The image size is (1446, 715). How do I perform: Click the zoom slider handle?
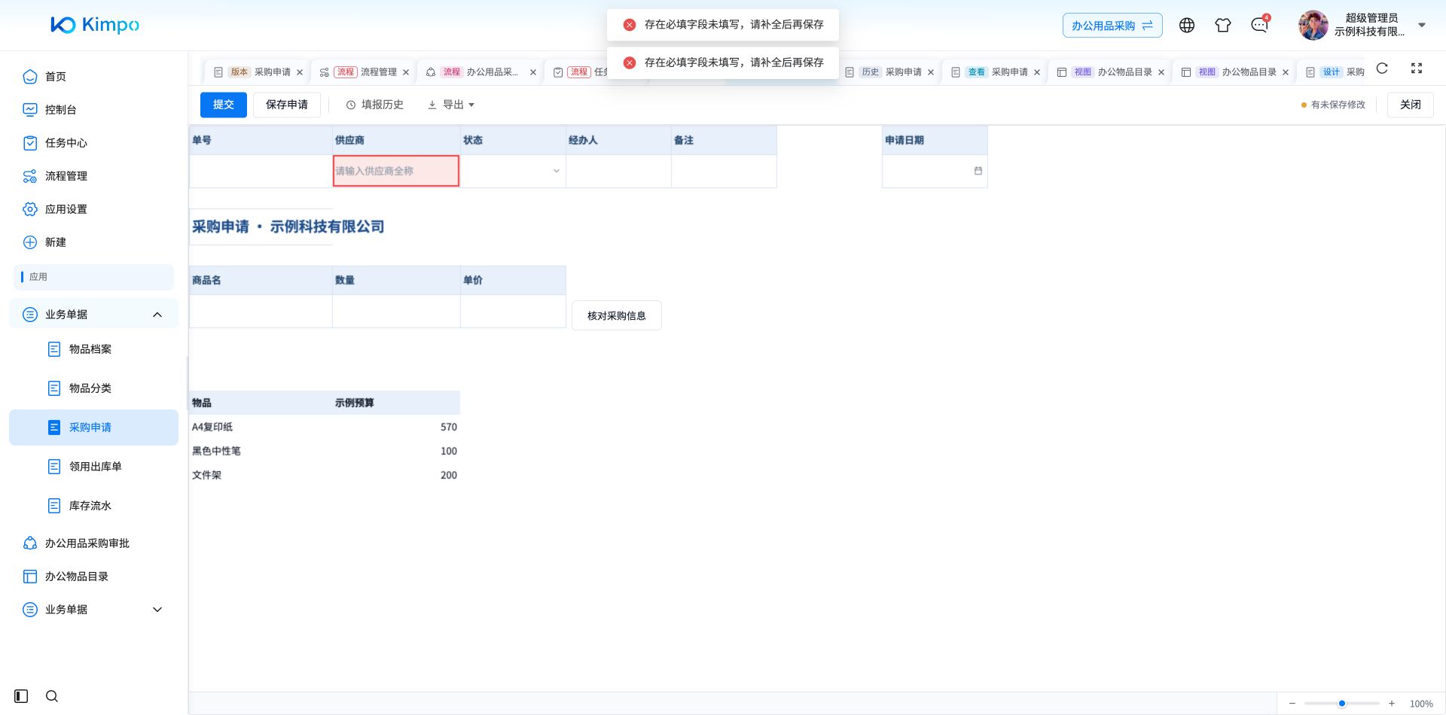click(x=1342, y=704)
